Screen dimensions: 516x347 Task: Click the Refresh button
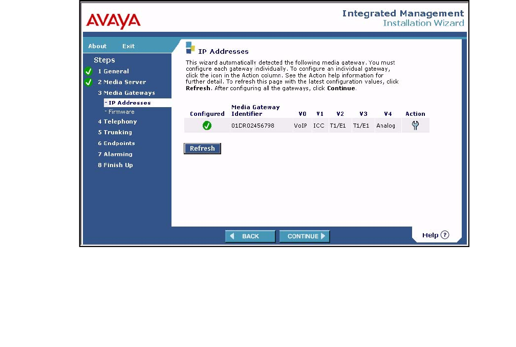202,149
